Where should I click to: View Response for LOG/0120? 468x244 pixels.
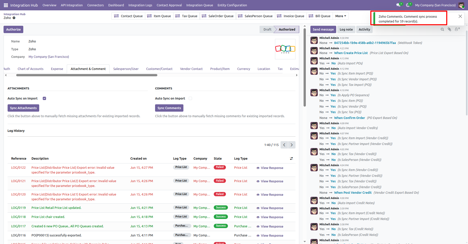(270, 194)
